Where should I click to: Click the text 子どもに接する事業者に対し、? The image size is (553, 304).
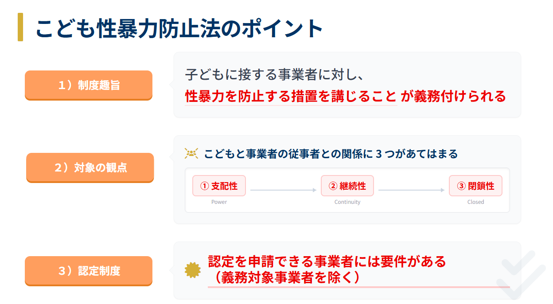pyautogui.click(x=274, y=74)
